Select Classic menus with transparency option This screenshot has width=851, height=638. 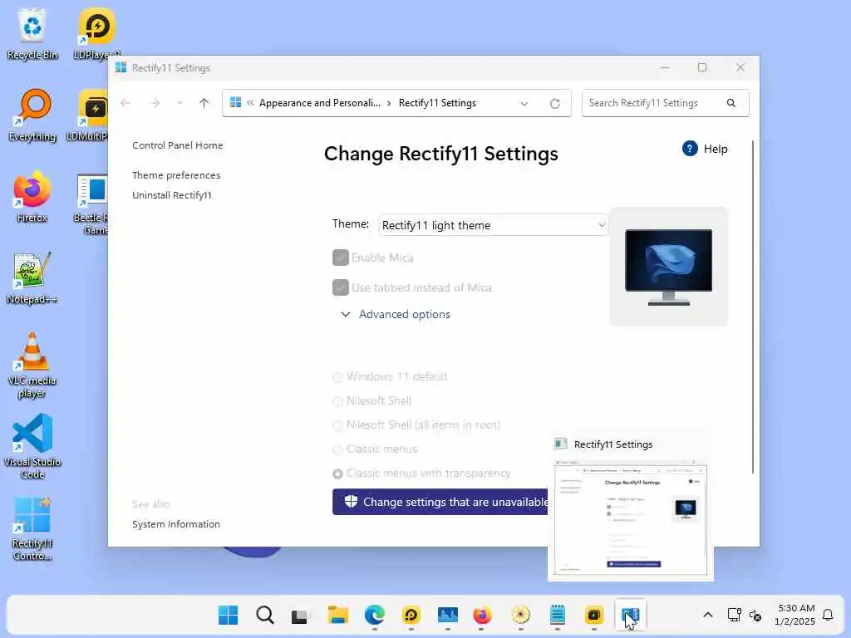tap(337, 474)
